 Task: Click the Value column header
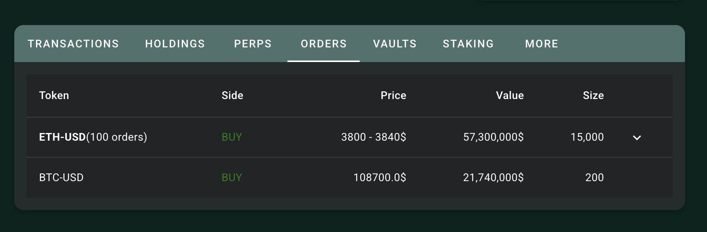tap(510, 96)
